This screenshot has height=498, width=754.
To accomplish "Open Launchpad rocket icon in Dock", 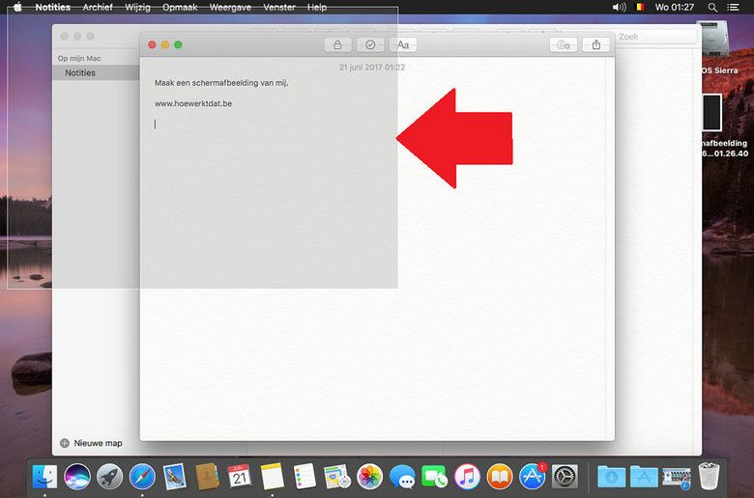I will (x=109, y=477).
